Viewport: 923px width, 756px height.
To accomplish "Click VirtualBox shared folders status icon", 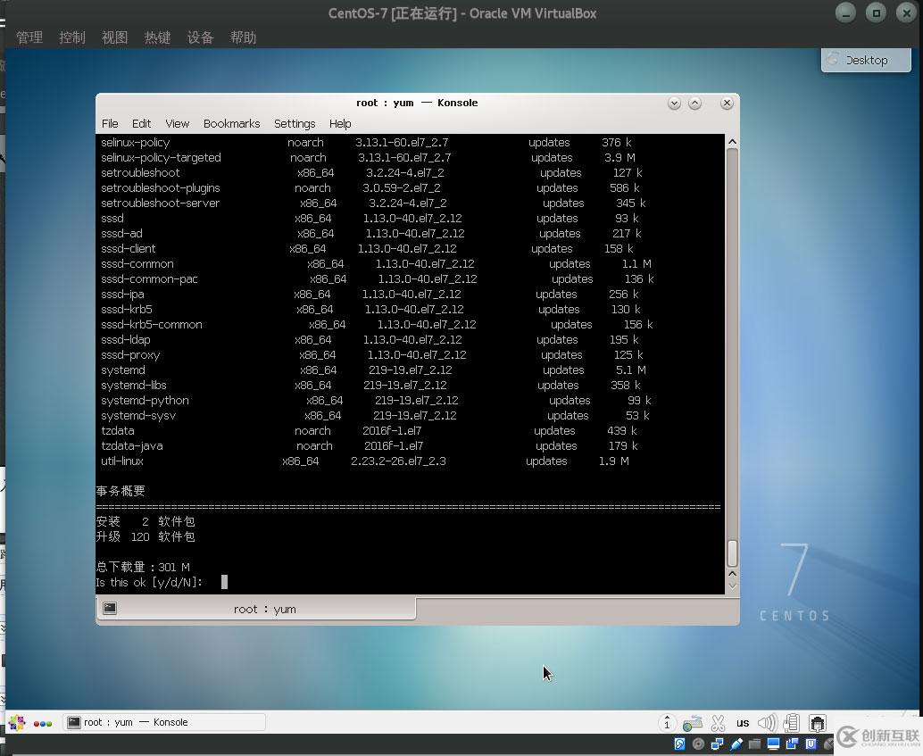I will [754, 744].
